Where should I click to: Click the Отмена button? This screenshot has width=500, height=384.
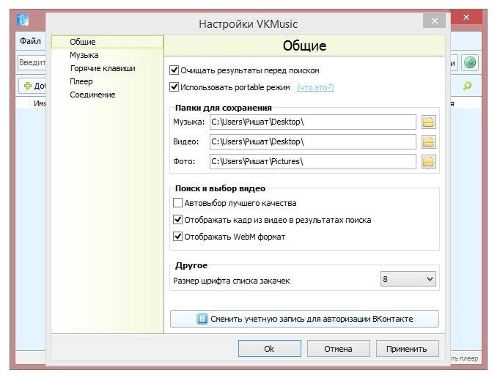338,349
